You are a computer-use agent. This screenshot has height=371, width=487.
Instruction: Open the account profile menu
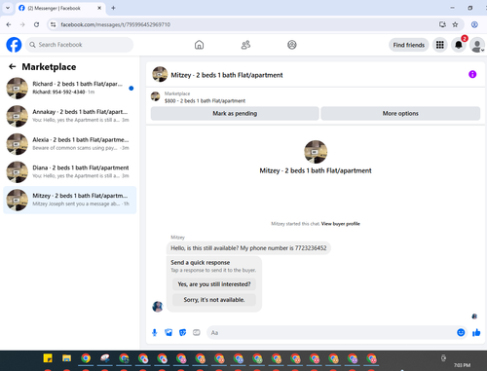pyautogui.click(x=477, y=45)
